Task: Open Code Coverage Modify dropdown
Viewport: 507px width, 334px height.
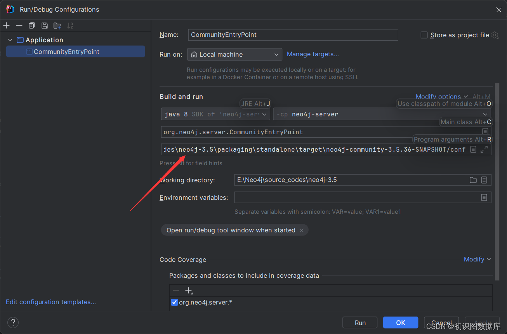Action: point(477,259)
